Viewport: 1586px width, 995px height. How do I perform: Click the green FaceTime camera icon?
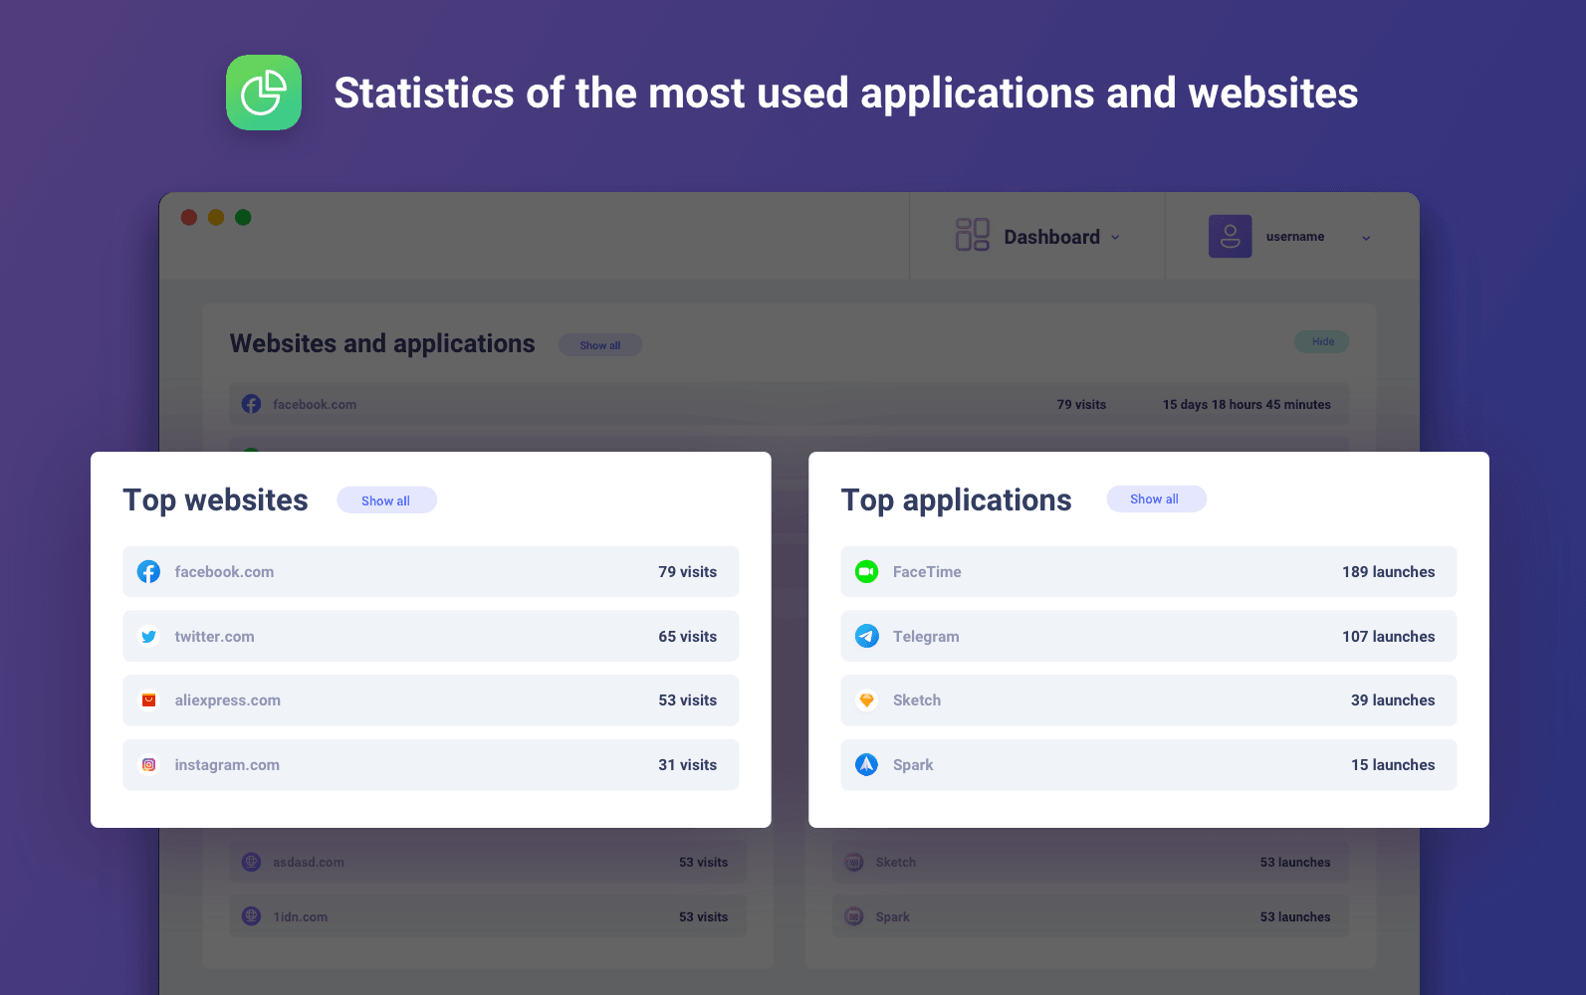pos(866,572)
